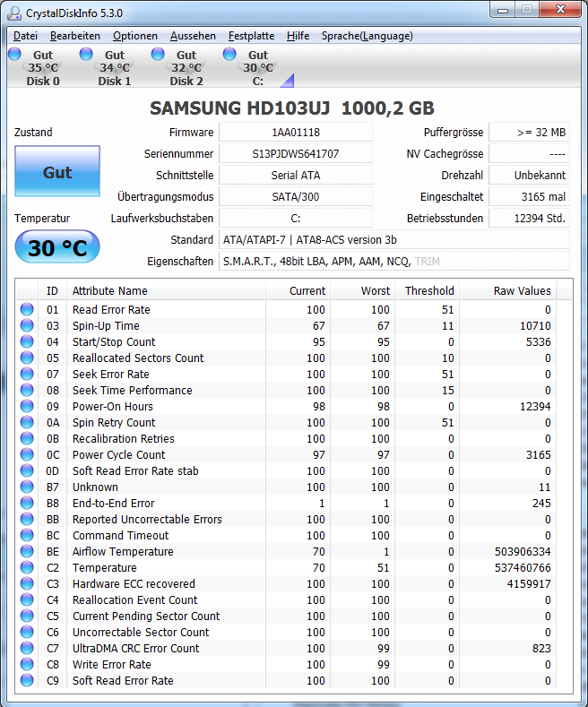Click the status orb of Current Pending Sector Count
This screenshot has width=588, height=707.
pos(27,616)
